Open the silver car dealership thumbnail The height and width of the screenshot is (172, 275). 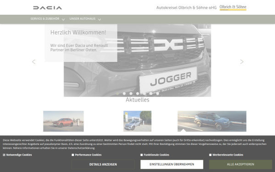(137, 121)
